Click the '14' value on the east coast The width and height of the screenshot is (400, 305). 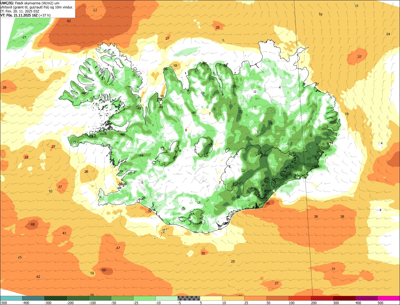[x=331, y=143]
